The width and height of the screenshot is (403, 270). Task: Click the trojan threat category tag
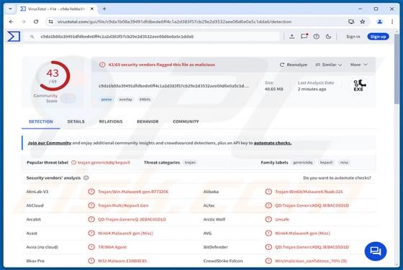(190, 162)
